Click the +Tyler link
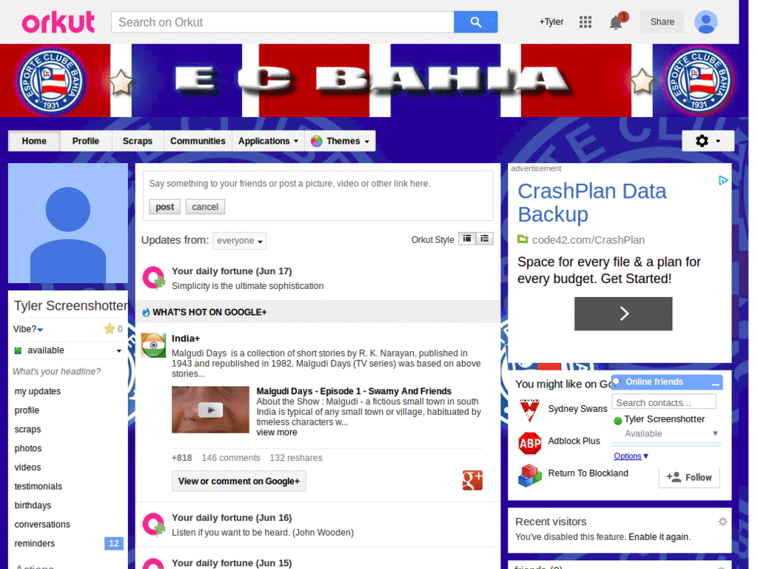This screenshot has height=569, width=758. [x=551, y=21]
